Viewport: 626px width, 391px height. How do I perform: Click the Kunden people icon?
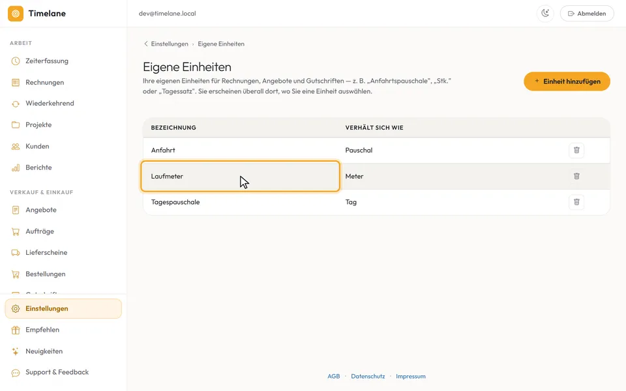coord(16,147)
